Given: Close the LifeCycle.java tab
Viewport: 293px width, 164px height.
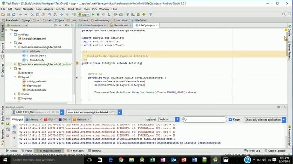Looking at the screenshot, I should point(157,26).
